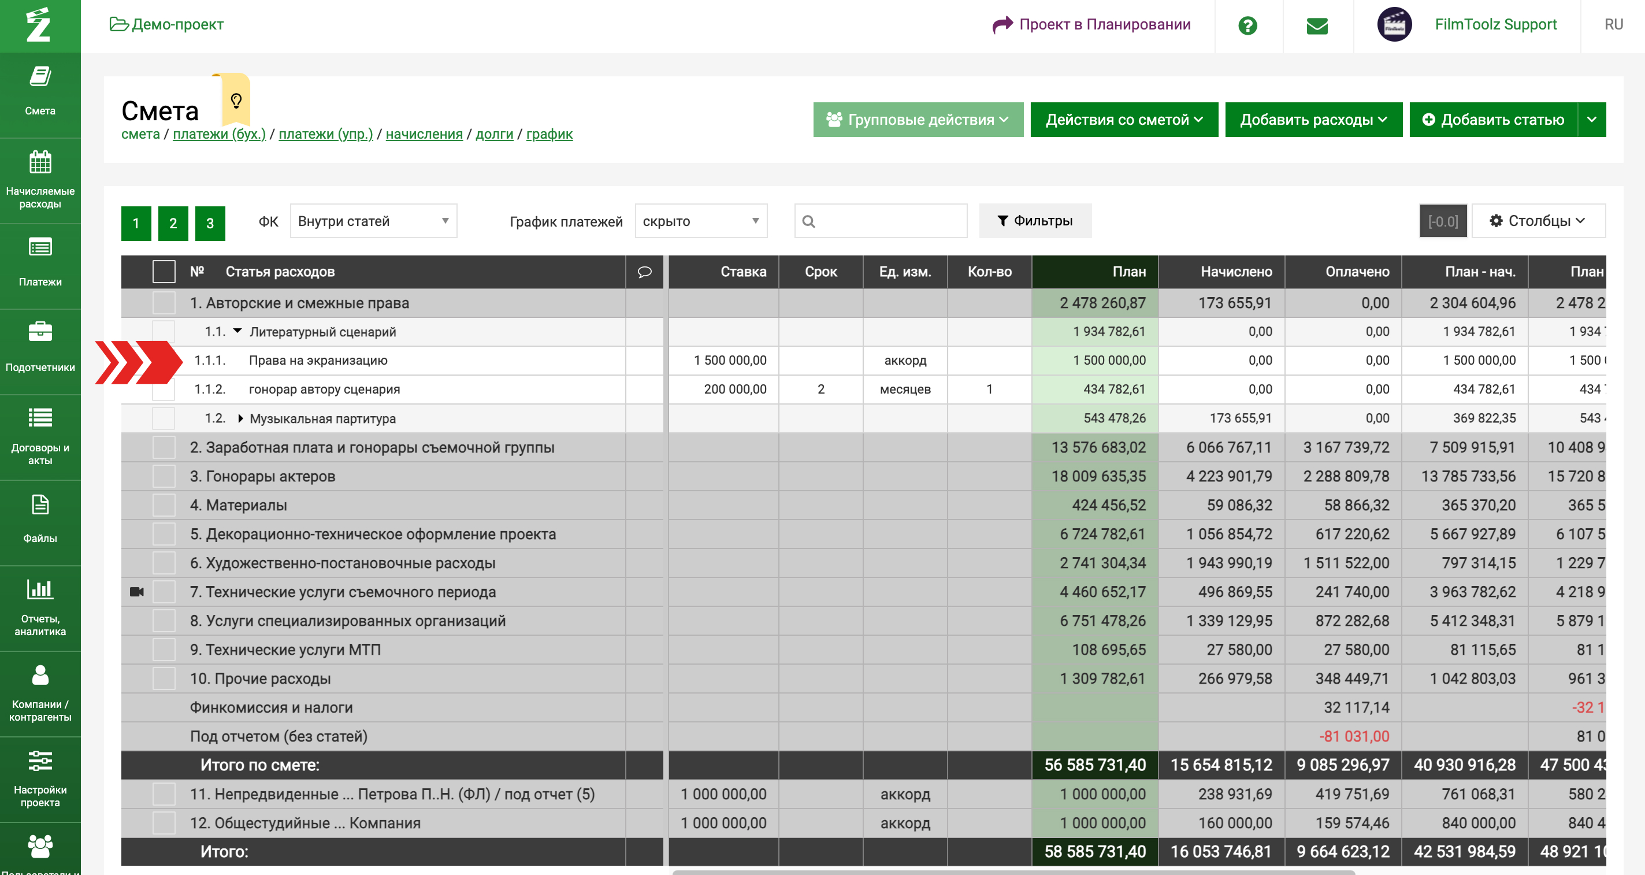Open Компании / контрагенты section
This screenshot has width=1645, height=875.
[x=40, y=693]
